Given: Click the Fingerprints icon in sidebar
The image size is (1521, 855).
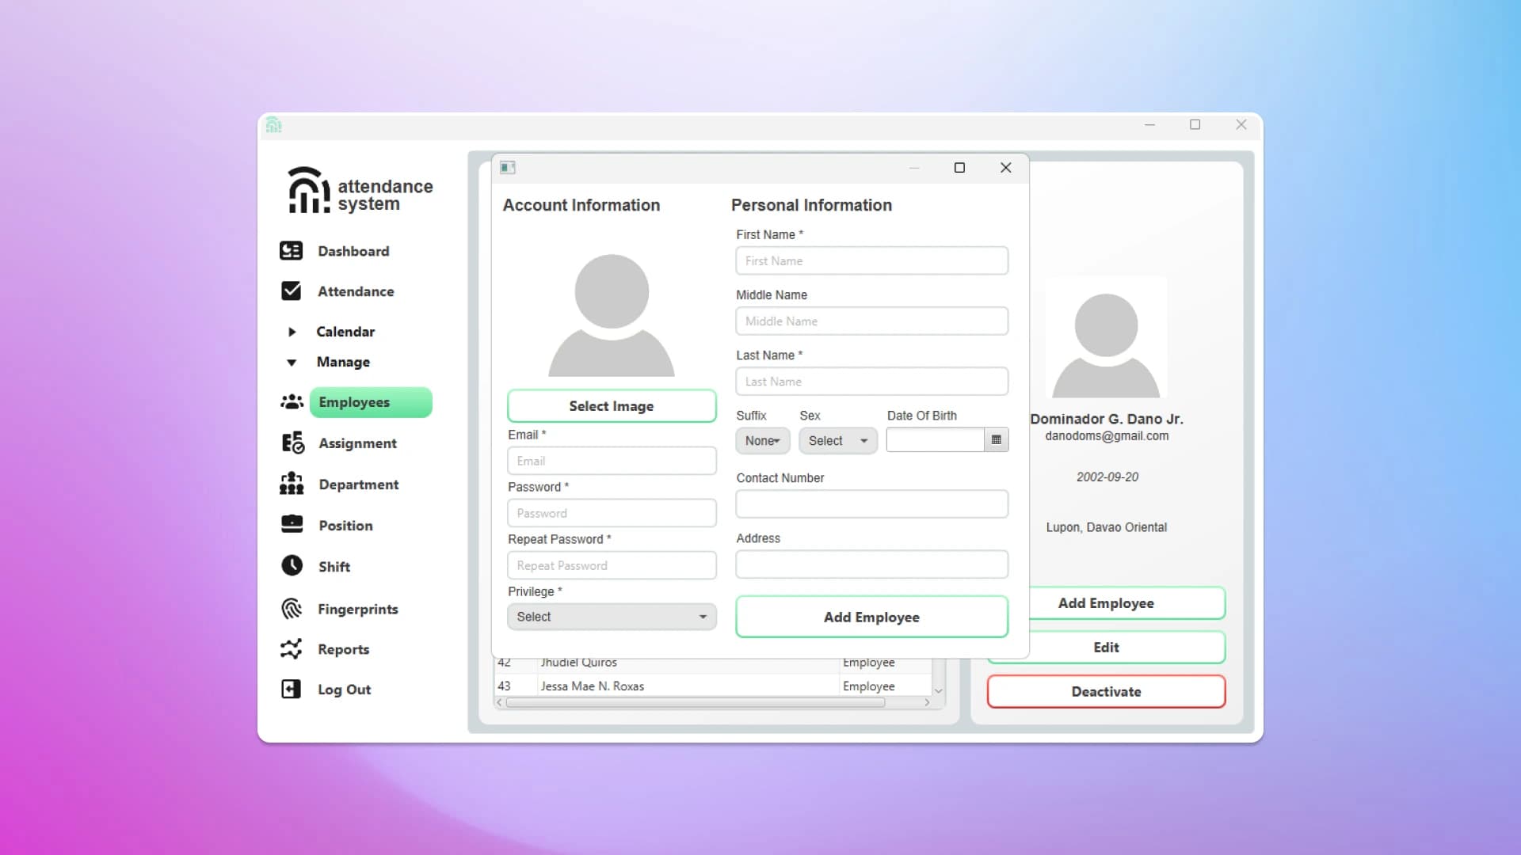Looking at the screenshot, I should point(292,608).
